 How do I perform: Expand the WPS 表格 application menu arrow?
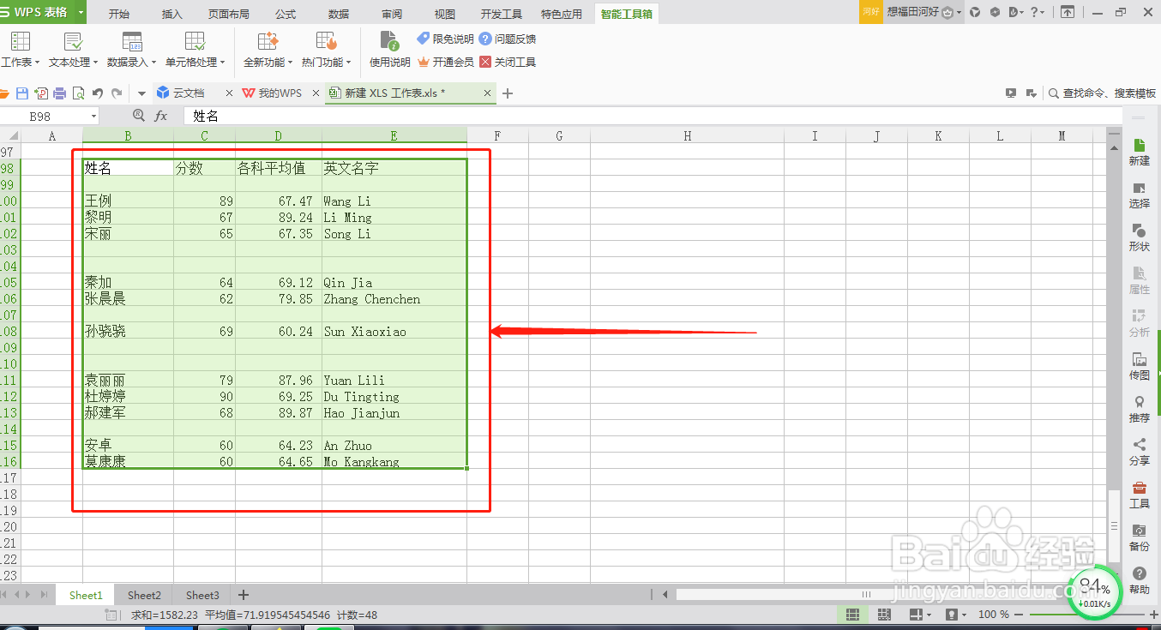click(81, 12)
